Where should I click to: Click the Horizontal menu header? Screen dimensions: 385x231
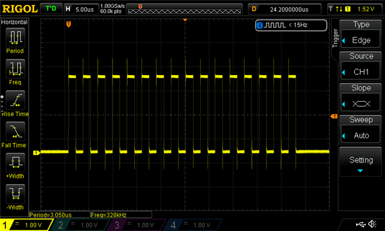pos(14,22)
